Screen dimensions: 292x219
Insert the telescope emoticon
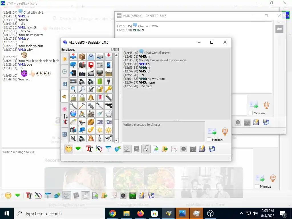point(109,138)
